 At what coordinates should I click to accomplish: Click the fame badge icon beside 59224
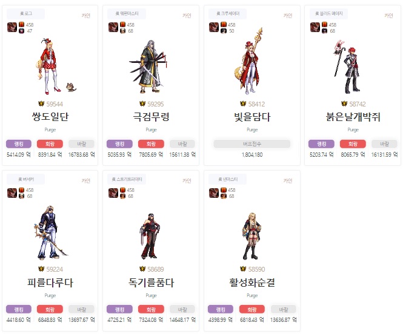(41, 269)
